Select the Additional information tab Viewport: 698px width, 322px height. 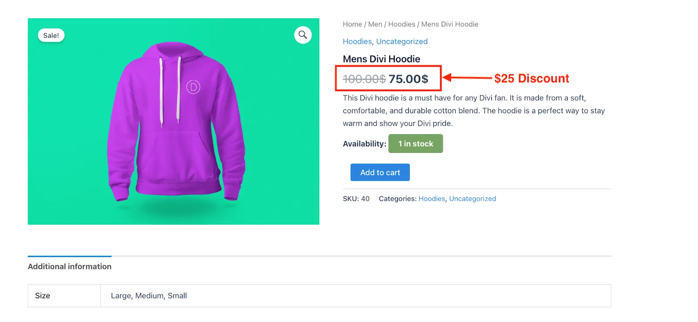(x=70, y=266)
